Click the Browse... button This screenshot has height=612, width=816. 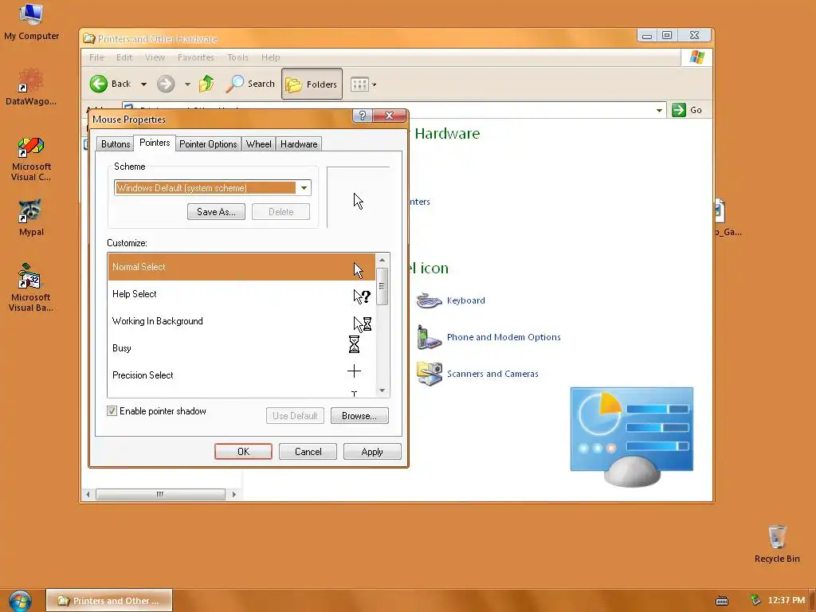coord(359,416)
